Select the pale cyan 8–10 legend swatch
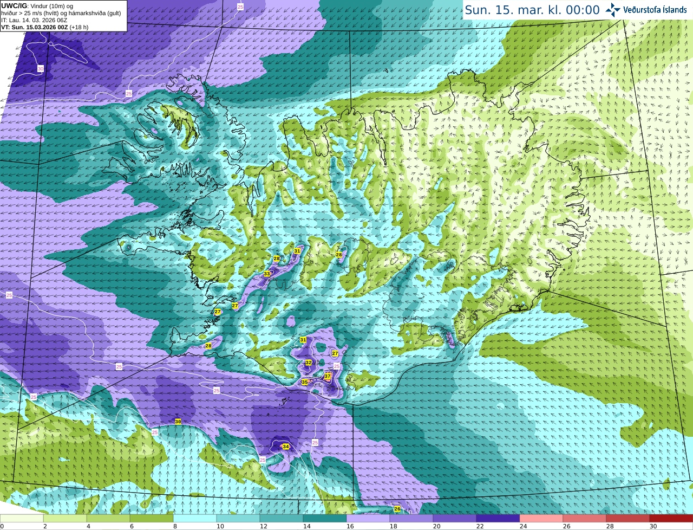 [195, 519]
